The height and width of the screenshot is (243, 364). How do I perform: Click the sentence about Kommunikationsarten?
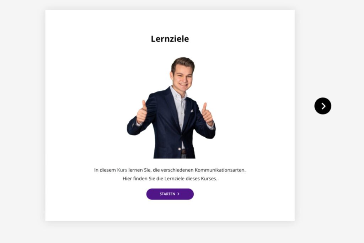pos(170,170)
